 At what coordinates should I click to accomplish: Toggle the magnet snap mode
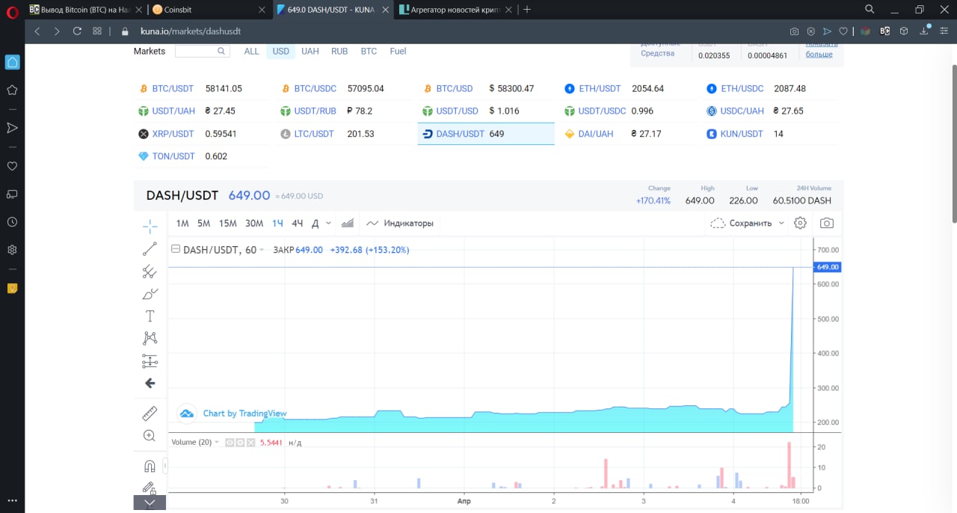150,467
